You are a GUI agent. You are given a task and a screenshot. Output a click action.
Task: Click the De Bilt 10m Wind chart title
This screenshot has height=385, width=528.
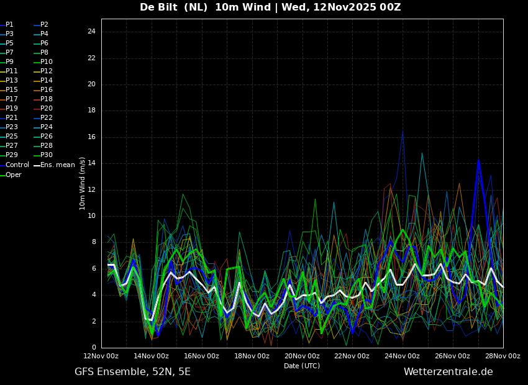coord(270,7)
